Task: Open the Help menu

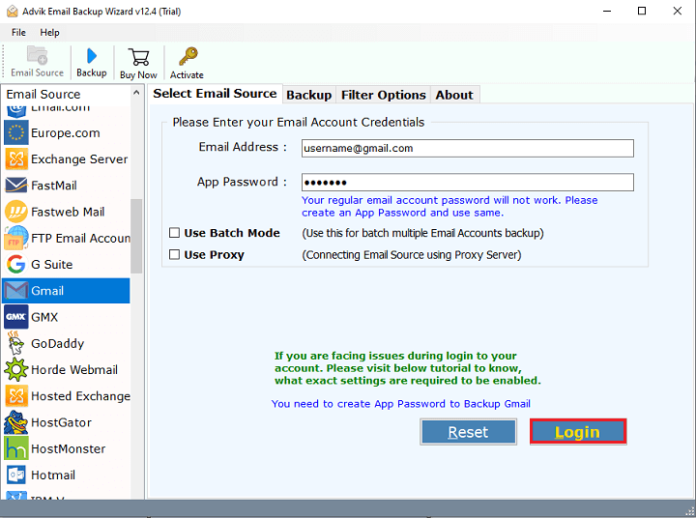Action: tap(49, 33)
